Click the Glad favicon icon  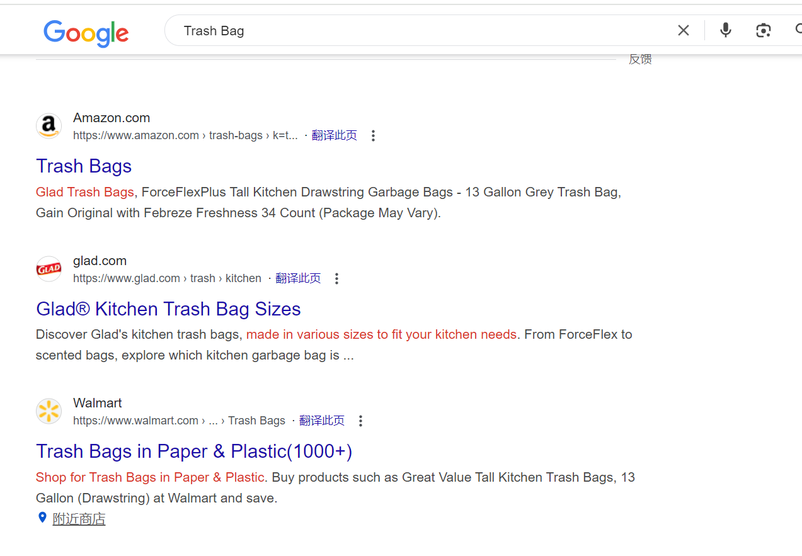[x=49, y=269]
